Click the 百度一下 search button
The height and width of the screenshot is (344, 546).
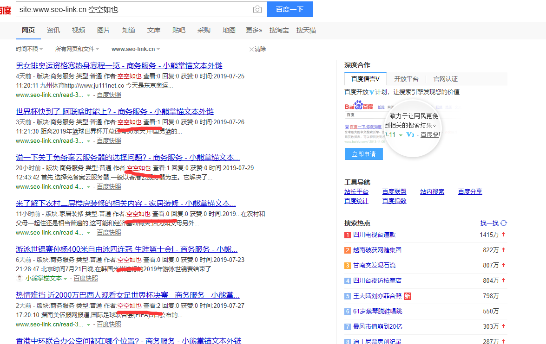(289, 9)
